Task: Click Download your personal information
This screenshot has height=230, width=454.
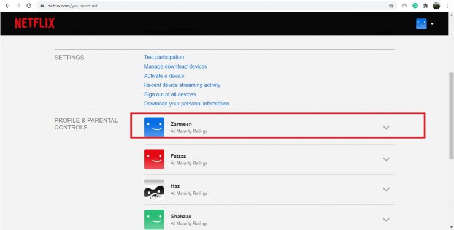Action: coord(187,104)
